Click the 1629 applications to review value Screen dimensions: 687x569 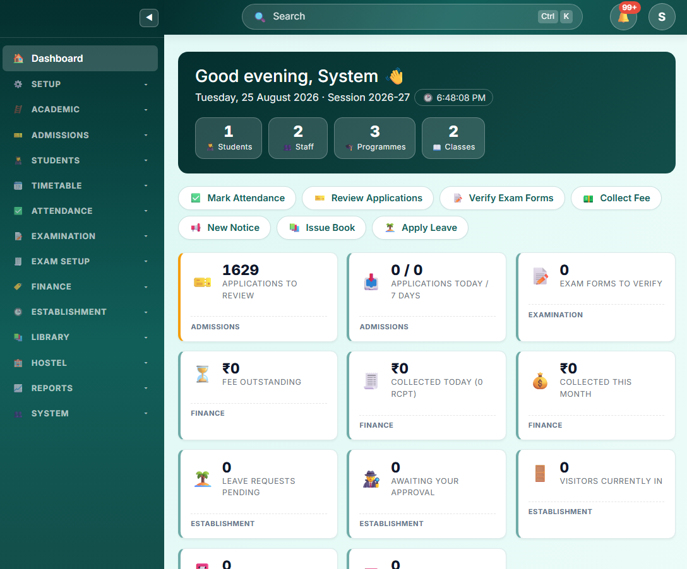pos(241,270)
